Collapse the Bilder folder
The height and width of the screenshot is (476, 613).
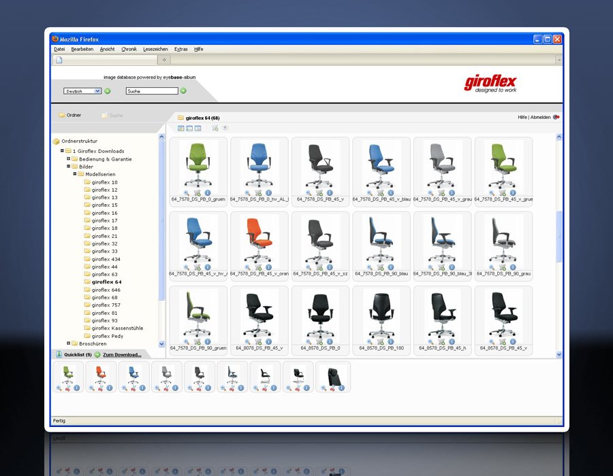[x=68, y=166]
